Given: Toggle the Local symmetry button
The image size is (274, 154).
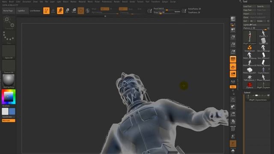Looking at the screenshot, I should [233, 74].
